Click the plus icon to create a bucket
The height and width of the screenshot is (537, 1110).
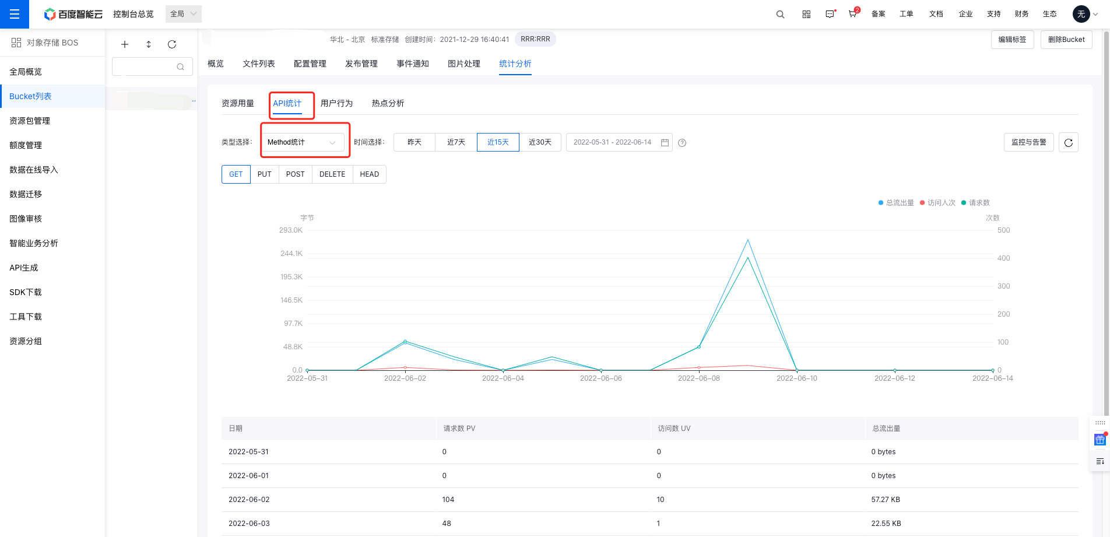click(x=125, y=44)
